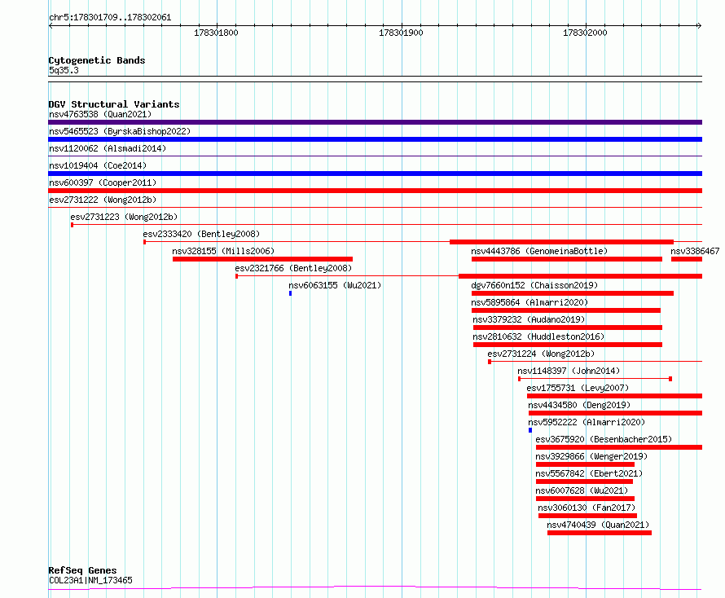This screenshot has height=598, width=725.
Task: Click the red esv1755731 variant bar
Action: (x=614, y=396)
